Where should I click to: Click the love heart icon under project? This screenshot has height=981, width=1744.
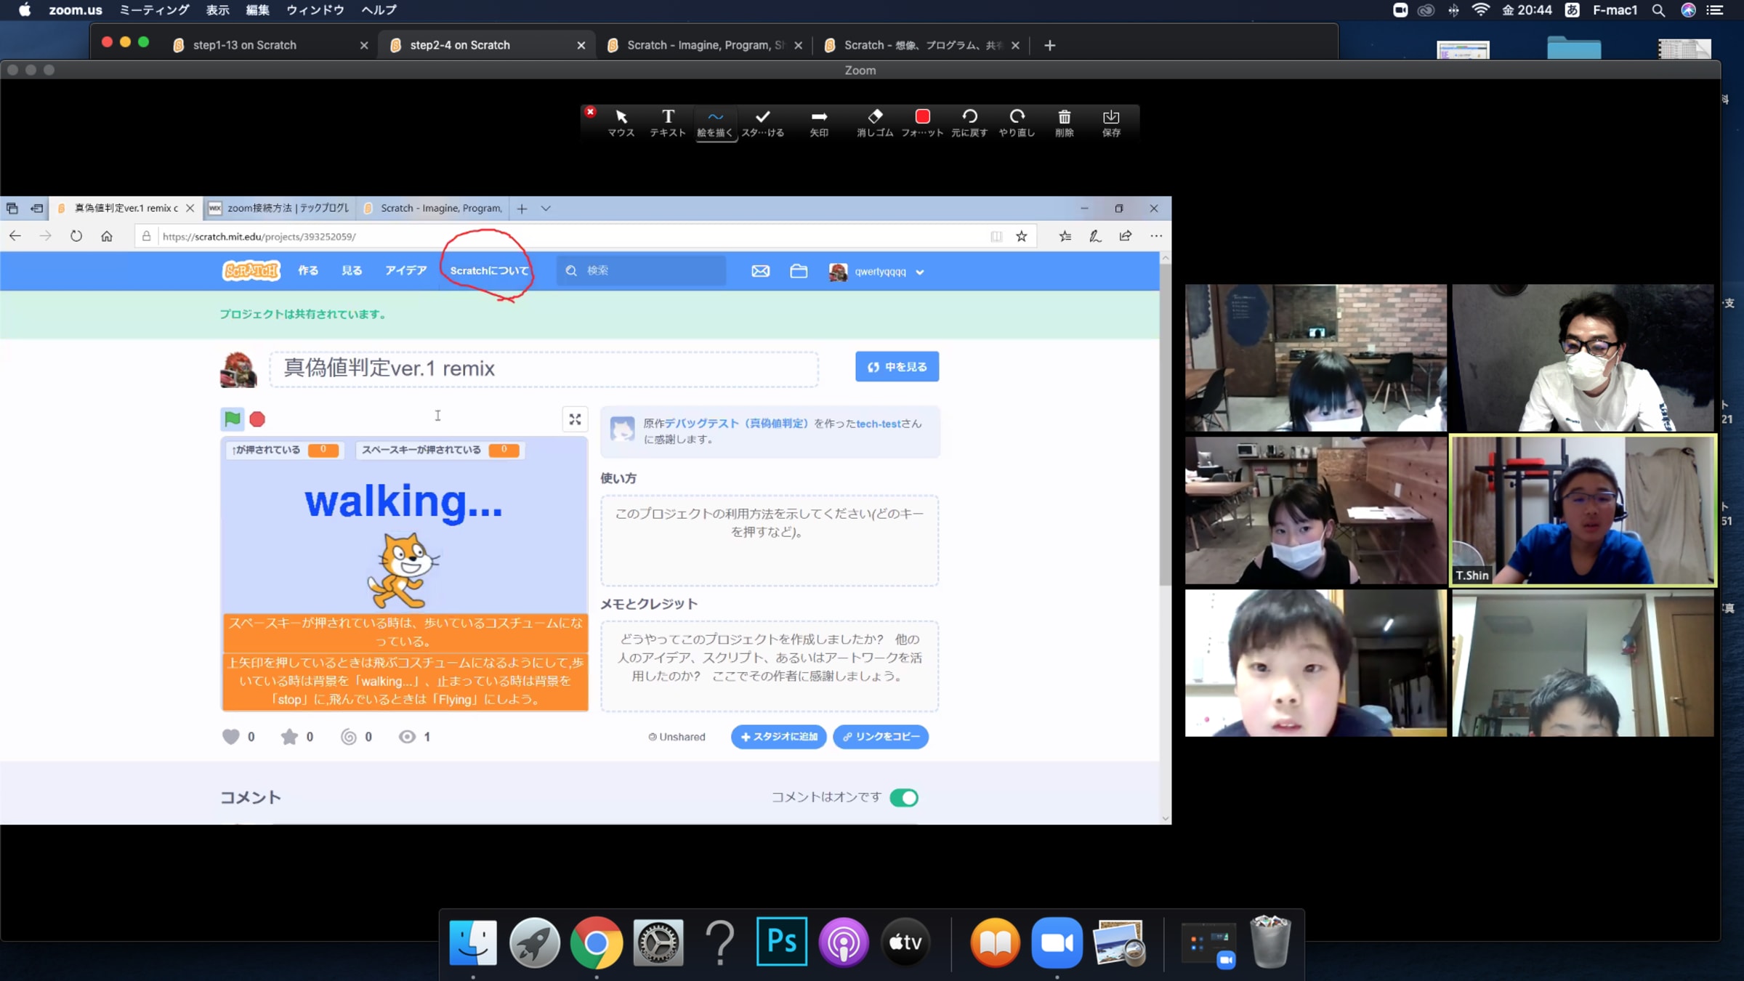click(230, 737)
